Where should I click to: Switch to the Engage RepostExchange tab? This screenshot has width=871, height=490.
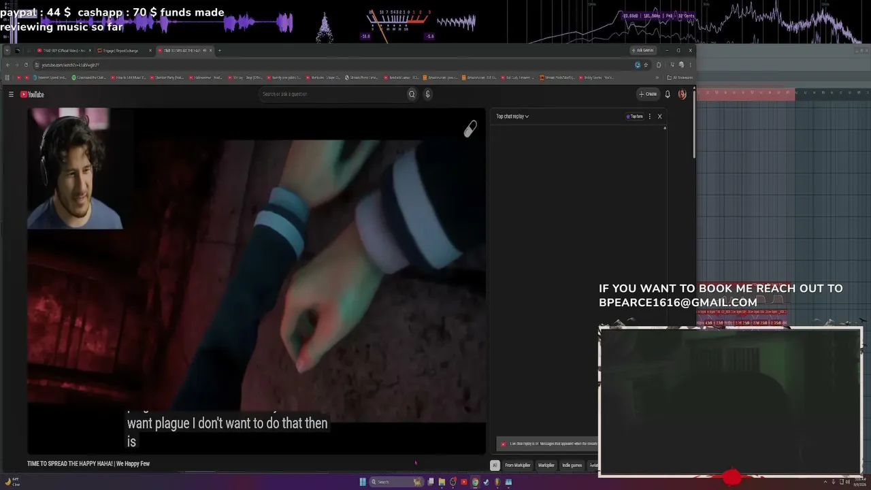point(123,50)
